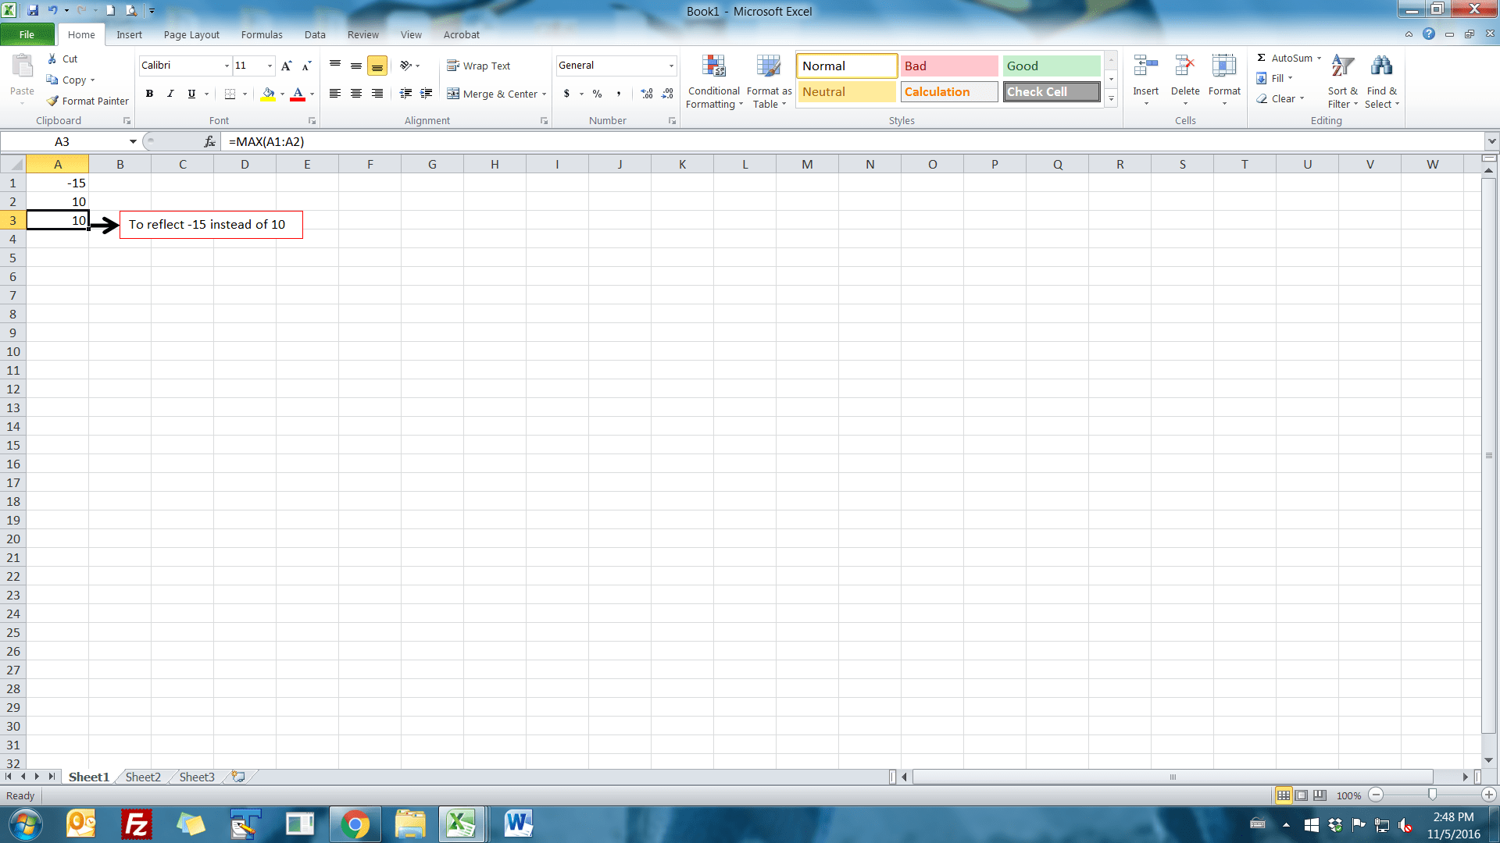Click Increase Font Size icon
Screen dimensions: 1500x843
tap(286, 66)
